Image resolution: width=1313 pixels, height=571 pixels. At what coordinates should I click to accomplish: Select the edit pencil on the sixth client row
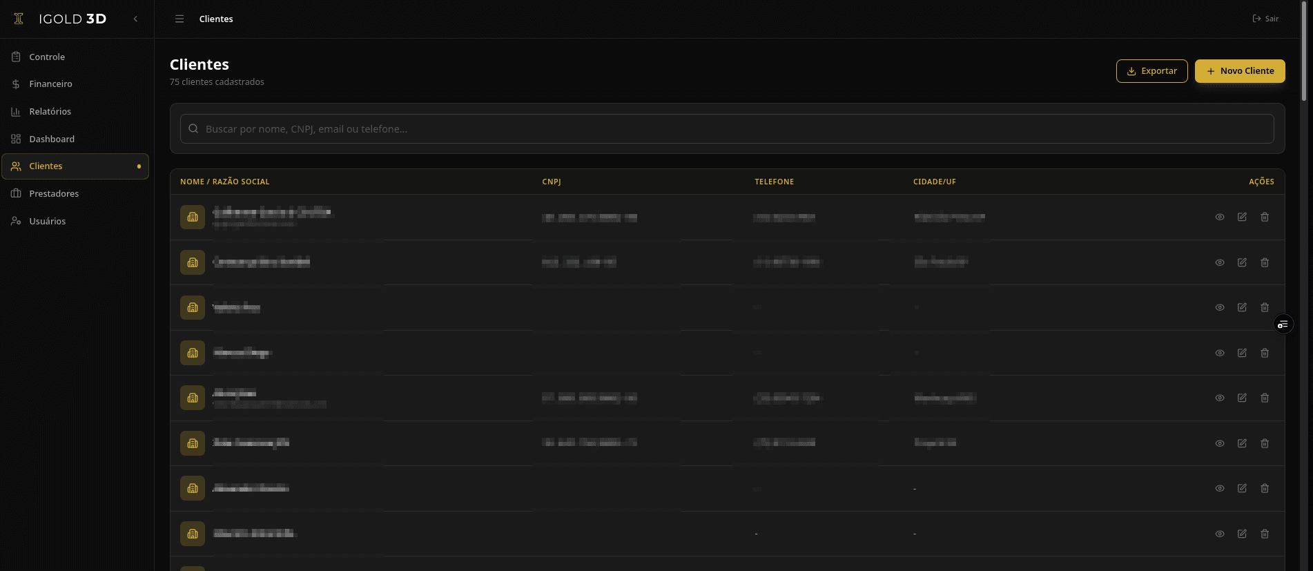(x=1242, y=443)
